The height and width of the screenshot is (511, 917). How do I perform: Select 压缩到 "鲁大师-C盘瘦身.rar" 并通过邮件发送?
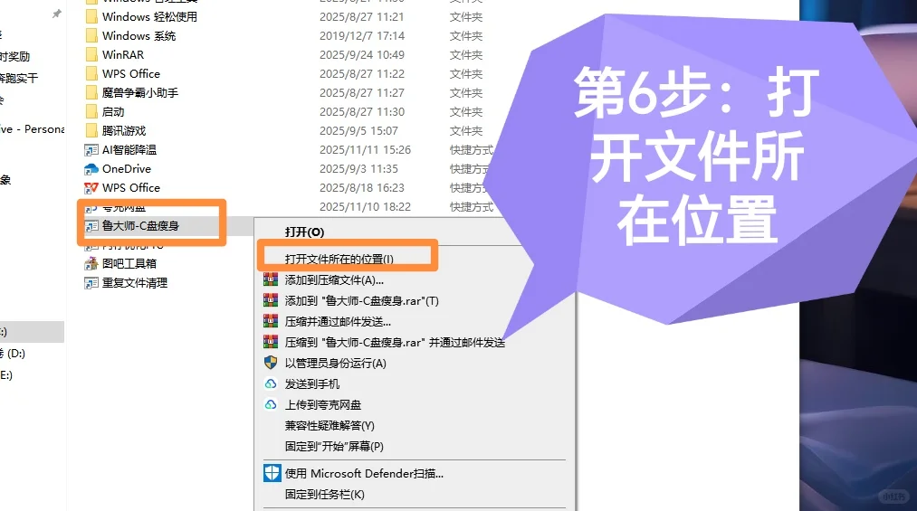tap(395, 342)
